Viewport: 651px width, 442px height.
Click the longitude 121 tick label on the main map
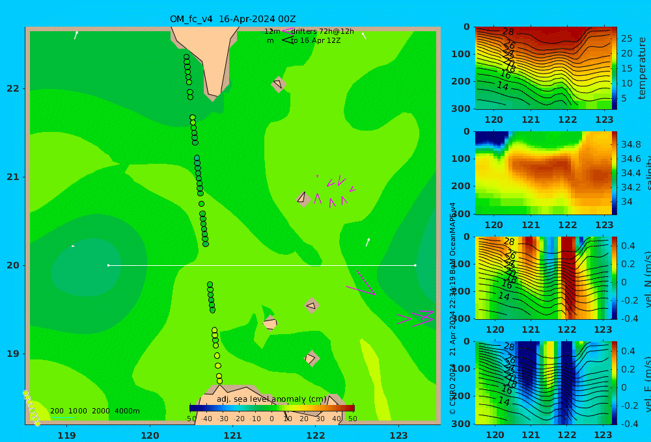[x=233, y=435]
